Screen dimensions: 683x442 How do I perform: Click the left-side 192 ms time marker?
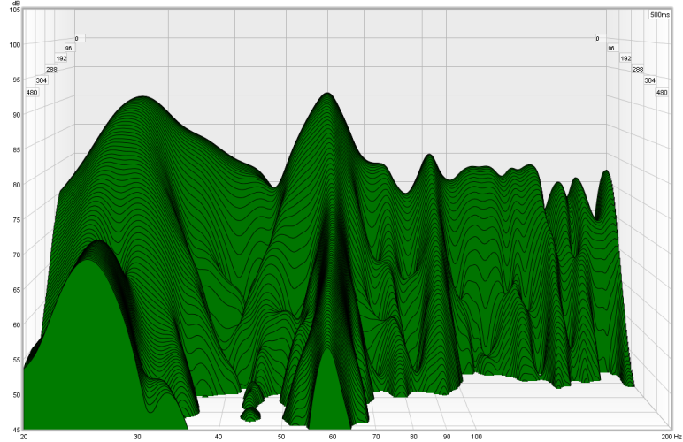(61, 58)
